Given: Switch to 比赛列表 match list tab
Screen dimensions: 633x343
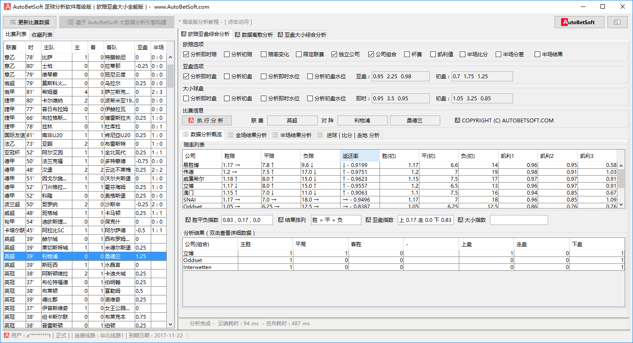Looking at the screenshot, I should coord(16,35).
